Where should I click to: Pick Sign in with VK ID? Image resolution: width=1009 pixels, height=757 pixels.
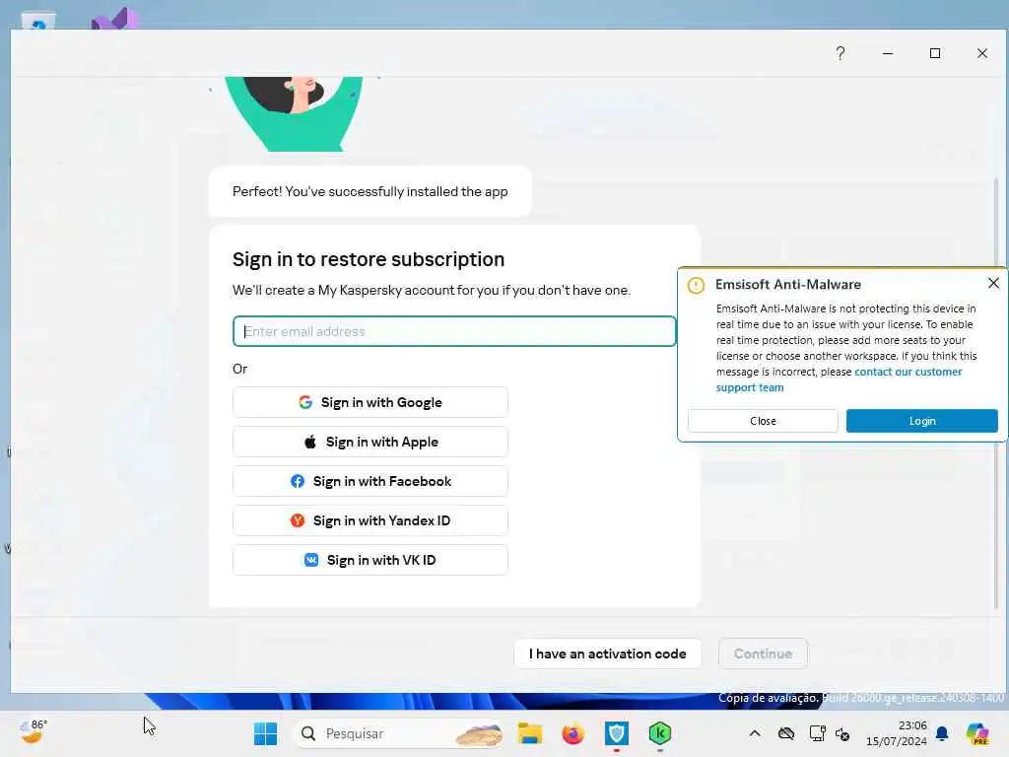[370, 560]
